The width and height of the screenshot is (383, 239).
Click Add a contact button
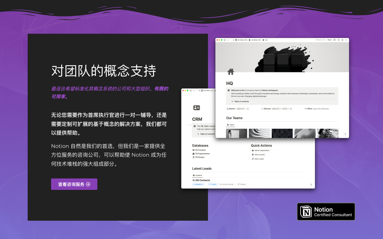pyautogui.click(x=259, y=155)
